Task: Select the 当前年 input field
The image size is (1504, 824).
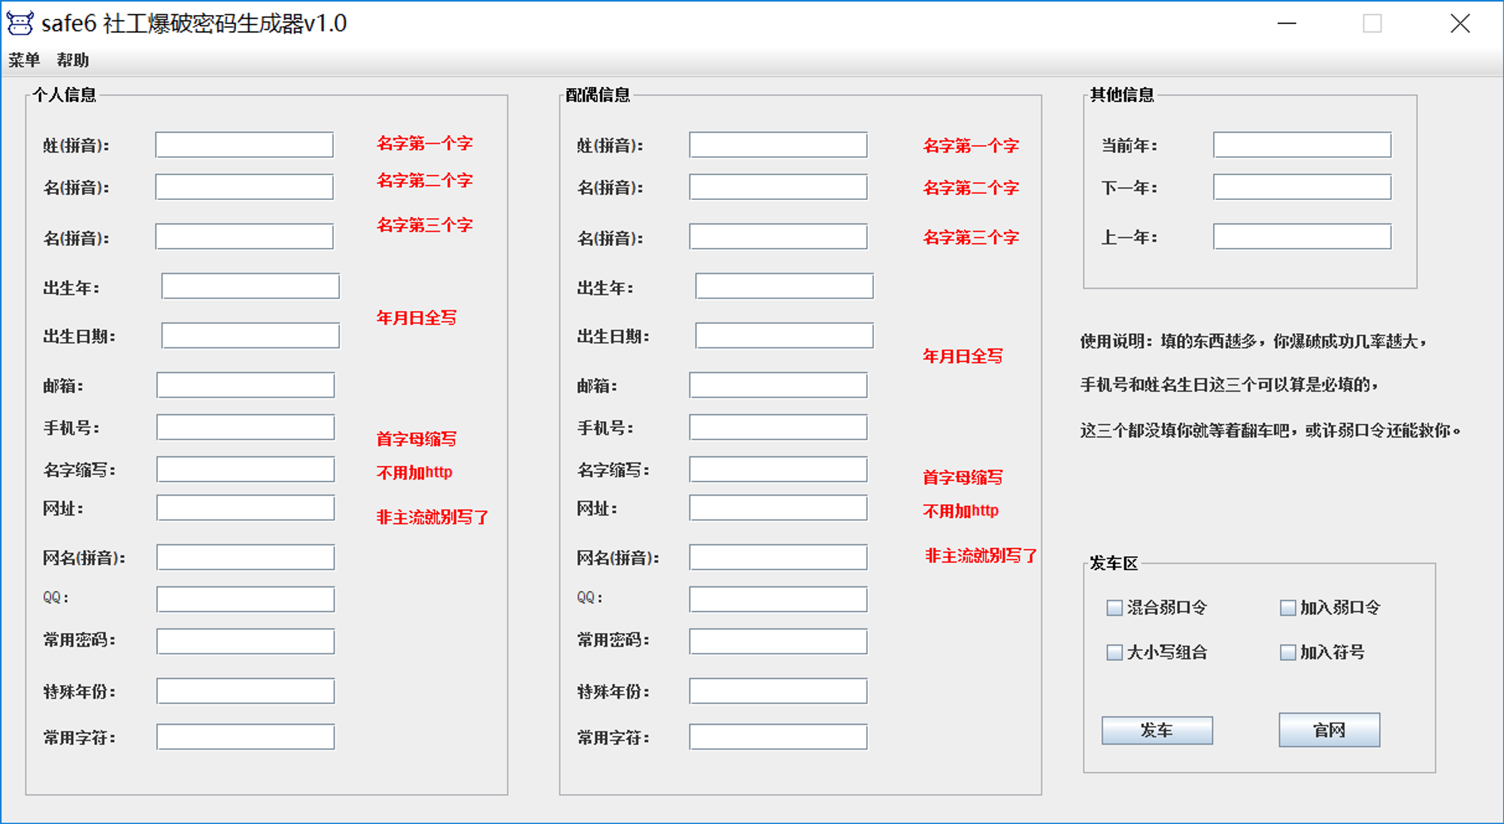Action: click(x=1302, y=145)
